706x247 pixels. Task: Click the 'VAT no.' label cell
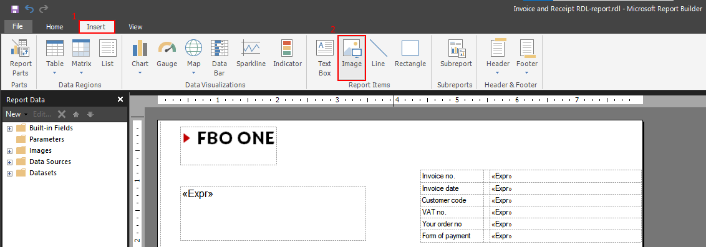coord(452,212)
